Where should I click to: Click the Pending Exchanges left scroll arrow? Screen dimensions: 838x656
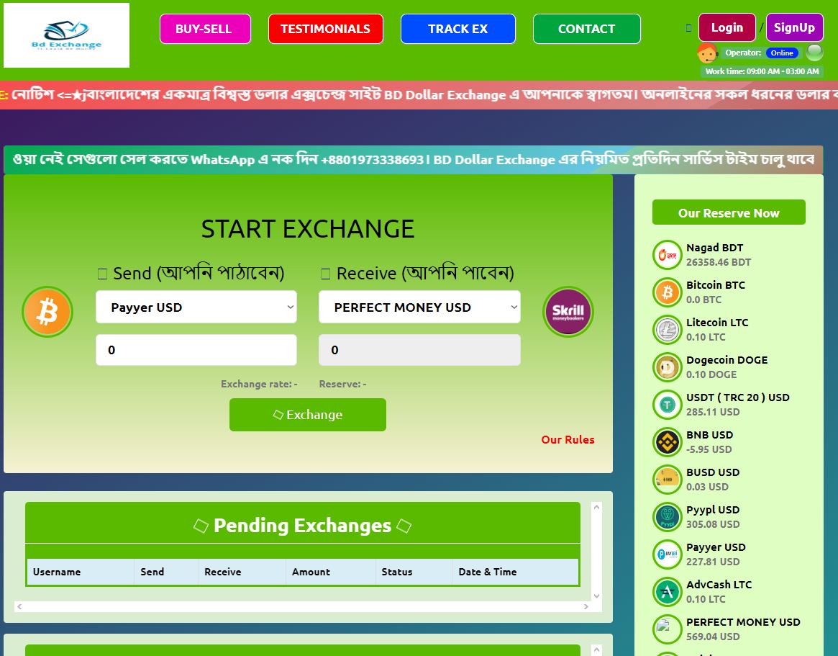point(19,607)
